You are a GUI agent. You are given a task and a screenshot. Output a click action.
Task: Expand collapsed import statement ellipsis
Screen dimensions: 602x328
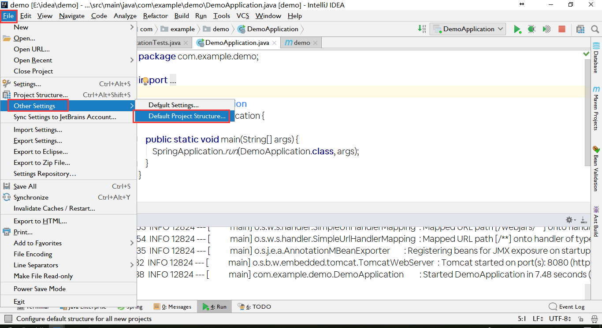pos(173,80)
